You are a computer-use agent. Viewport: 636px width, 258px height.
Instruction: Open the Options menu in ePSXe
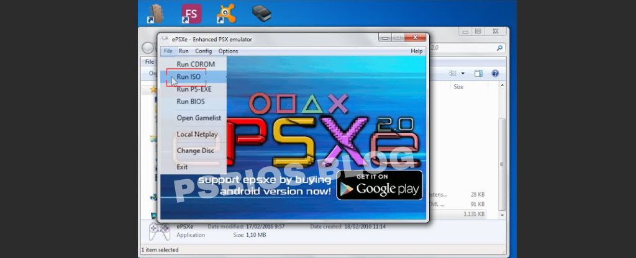(228, 51)
